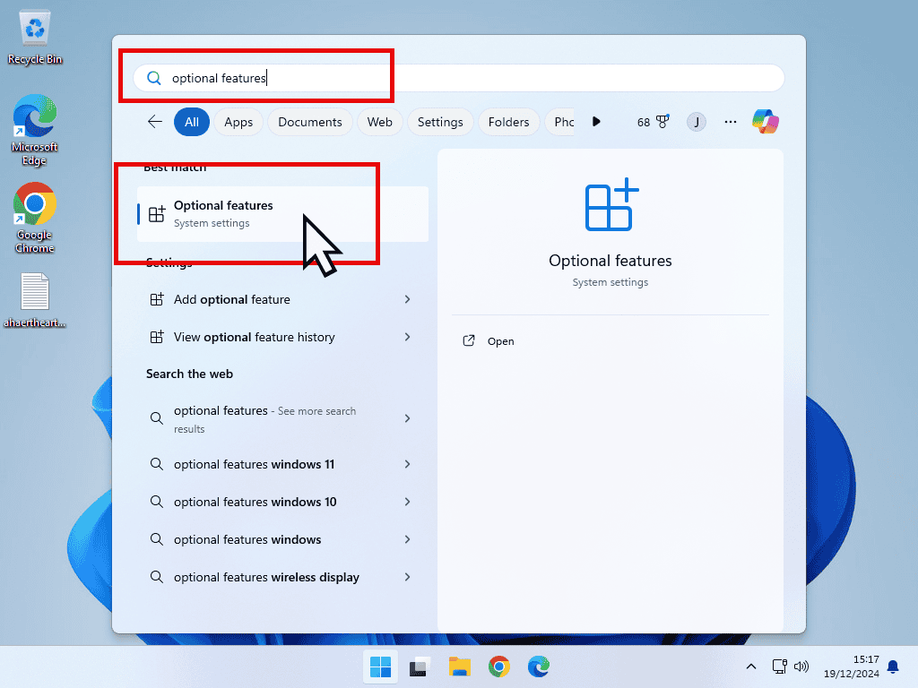This screenshot has width=918, height=688.
Task: Open the three-dot more options menu
Action: click(730, 122)
